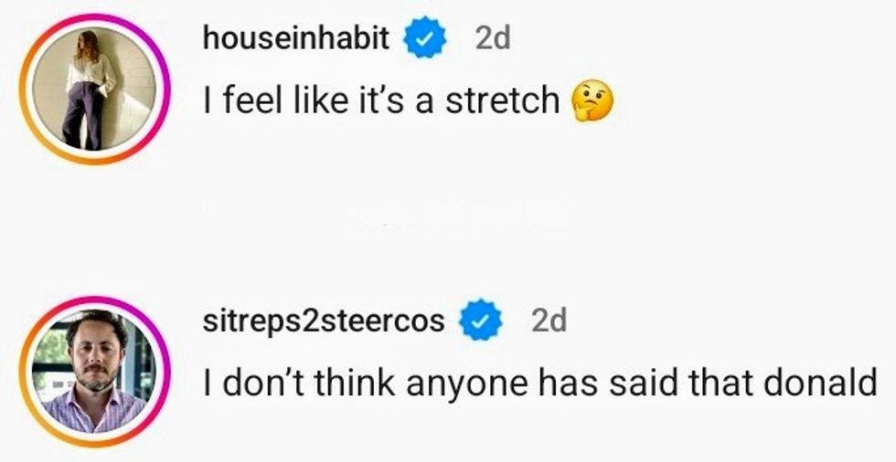Open sitreps2steercos's profile picture
This screenshot has width=896, height=462.
[89, 371]
